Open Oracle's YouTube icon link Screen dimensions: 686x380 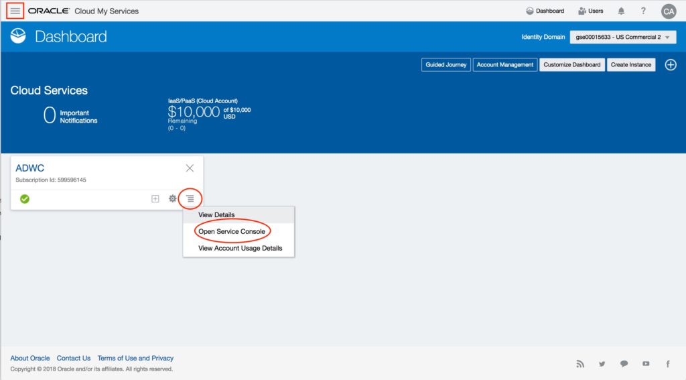tap(646, 364)
